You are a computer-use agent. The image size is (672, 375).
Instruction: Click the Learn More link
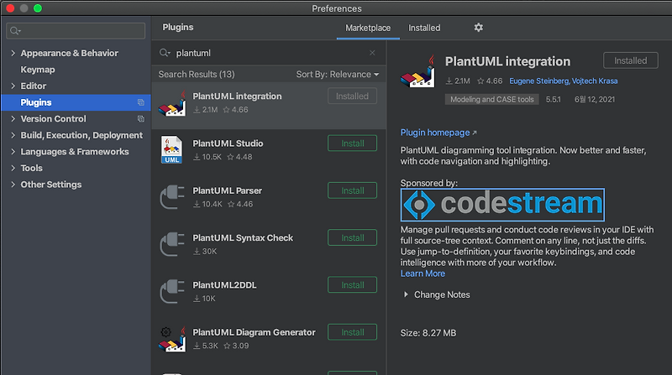(x=423, y=273)
